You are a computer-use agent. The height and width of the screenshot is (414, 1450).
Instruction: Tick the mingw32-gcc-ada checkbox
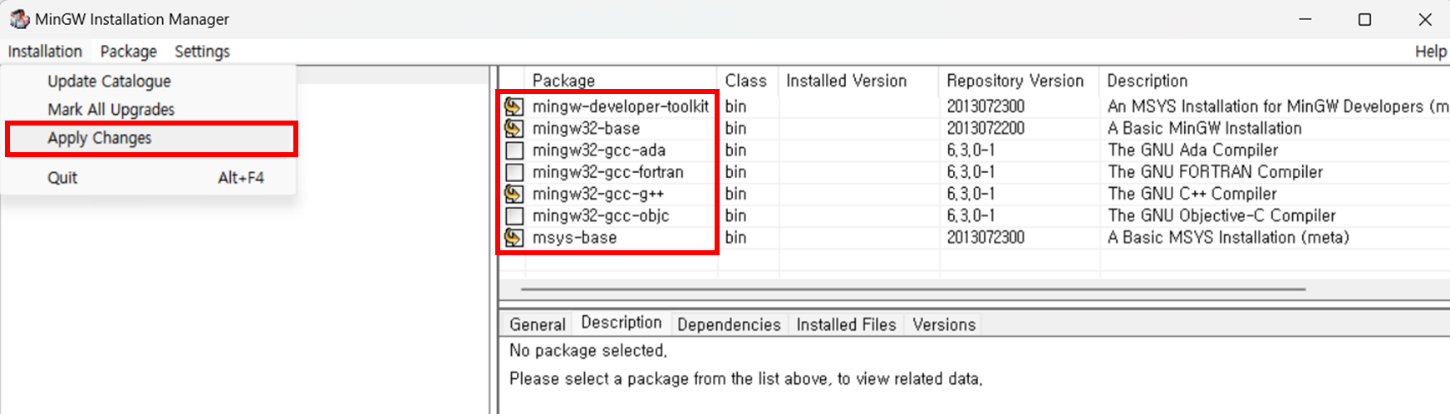[514, 150]
